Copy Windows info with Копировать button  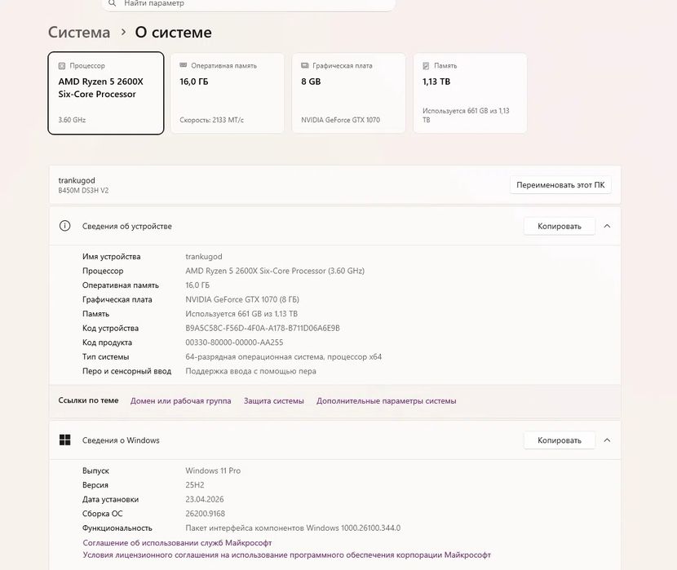559,440
